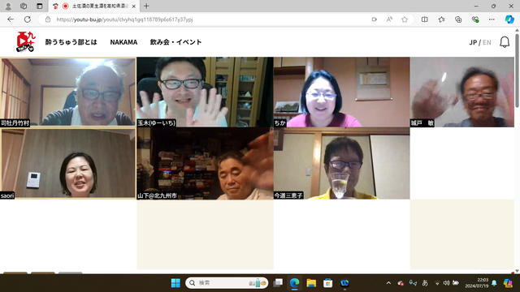This screenshot has width=520, height=292.
Task: Open the network icon in the tray
Action: [437, 283]
